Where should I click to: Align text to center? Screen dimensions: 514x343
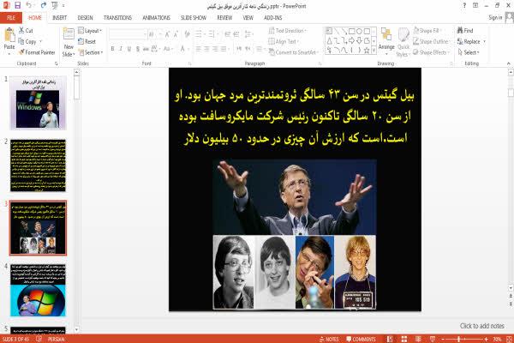click(x=206, y=49)
